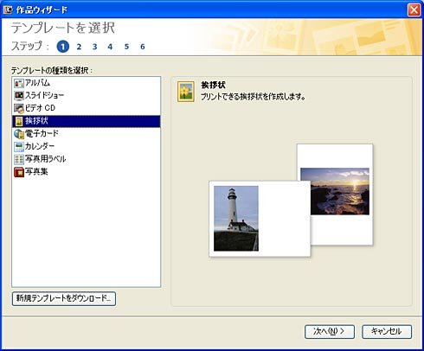Screen dimensions: 424x351
Task: Click the 作品ウィザード title bar app icon
Action: 8,10
